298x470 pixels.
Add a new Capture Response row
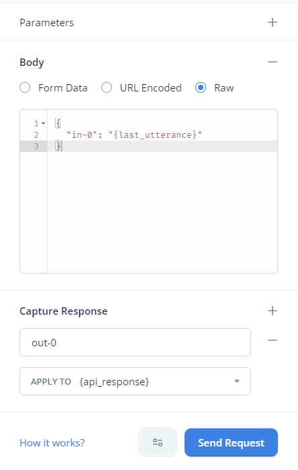[x=272, y=311]
